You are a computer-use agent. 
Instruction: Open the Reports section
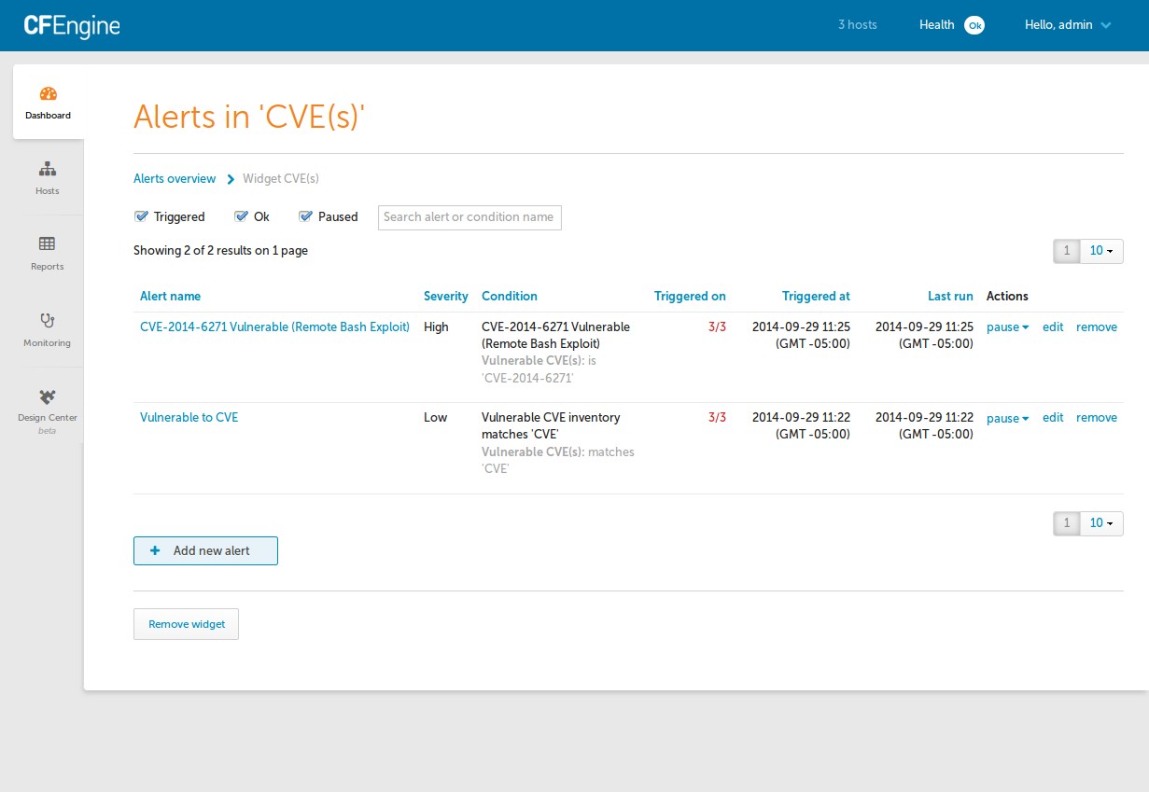coord(47,252)
